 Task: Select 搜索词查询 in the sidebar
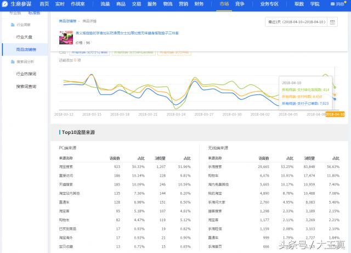(26, 86)
